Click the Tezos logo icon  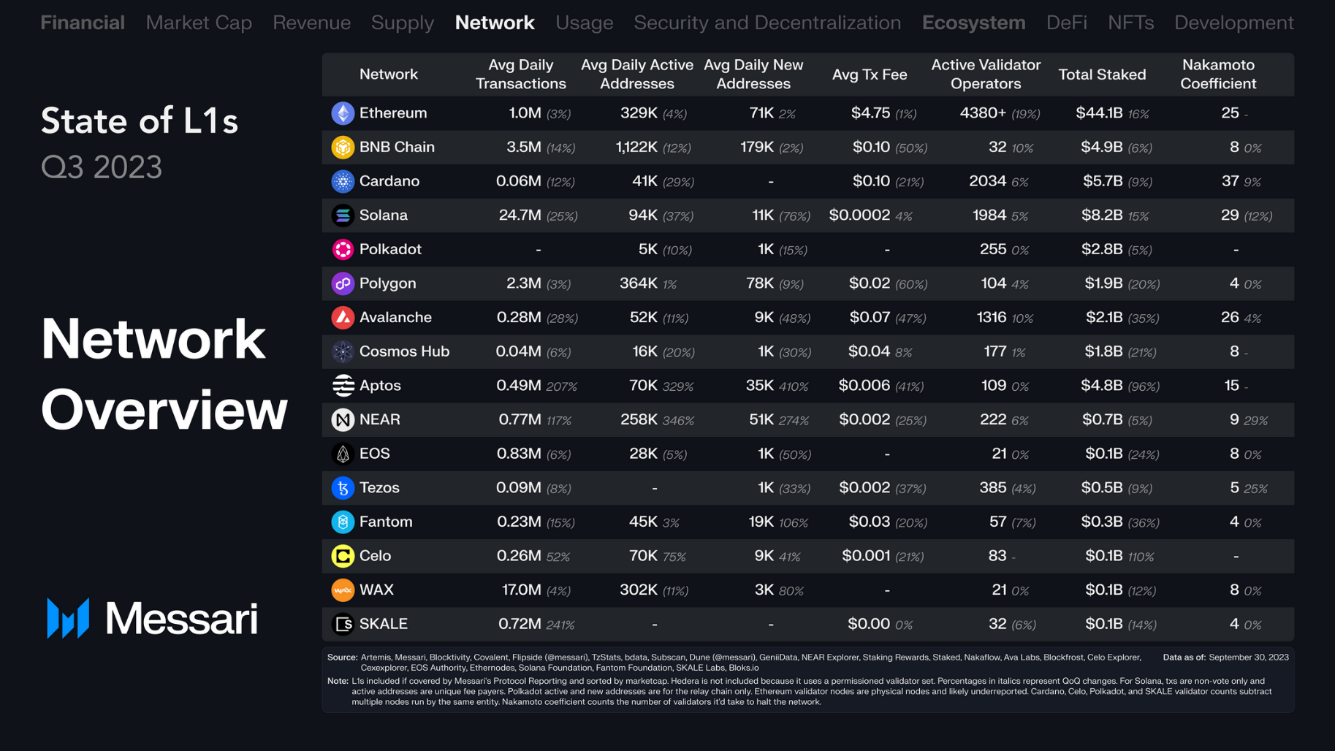tap(343, 488)
